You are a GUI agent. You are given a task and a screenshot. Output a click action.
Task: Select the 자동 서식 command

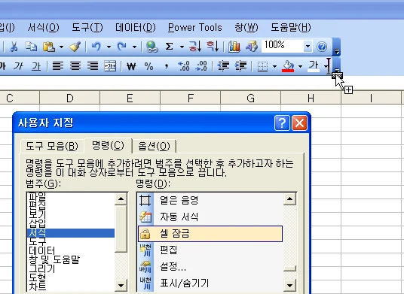(210, 217)
